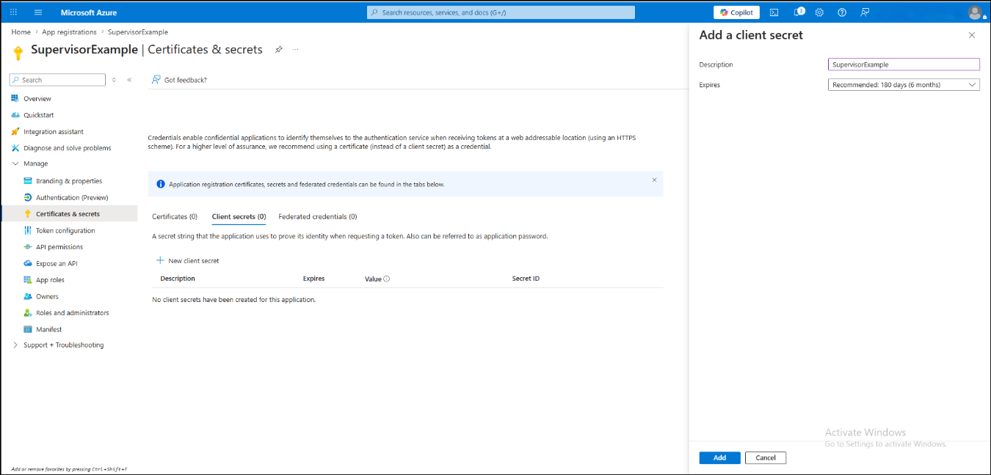Pin the Certificates & secrets page
Screen dimensions: 991x475
click(278, 50)
